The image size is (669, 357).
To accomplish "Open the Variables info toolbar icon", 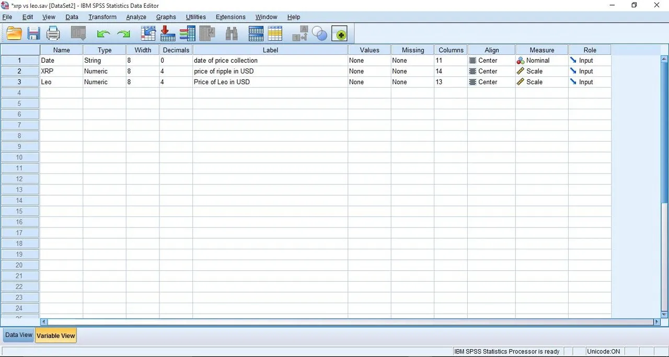I will pyautogui.click(x=187, y=34).
